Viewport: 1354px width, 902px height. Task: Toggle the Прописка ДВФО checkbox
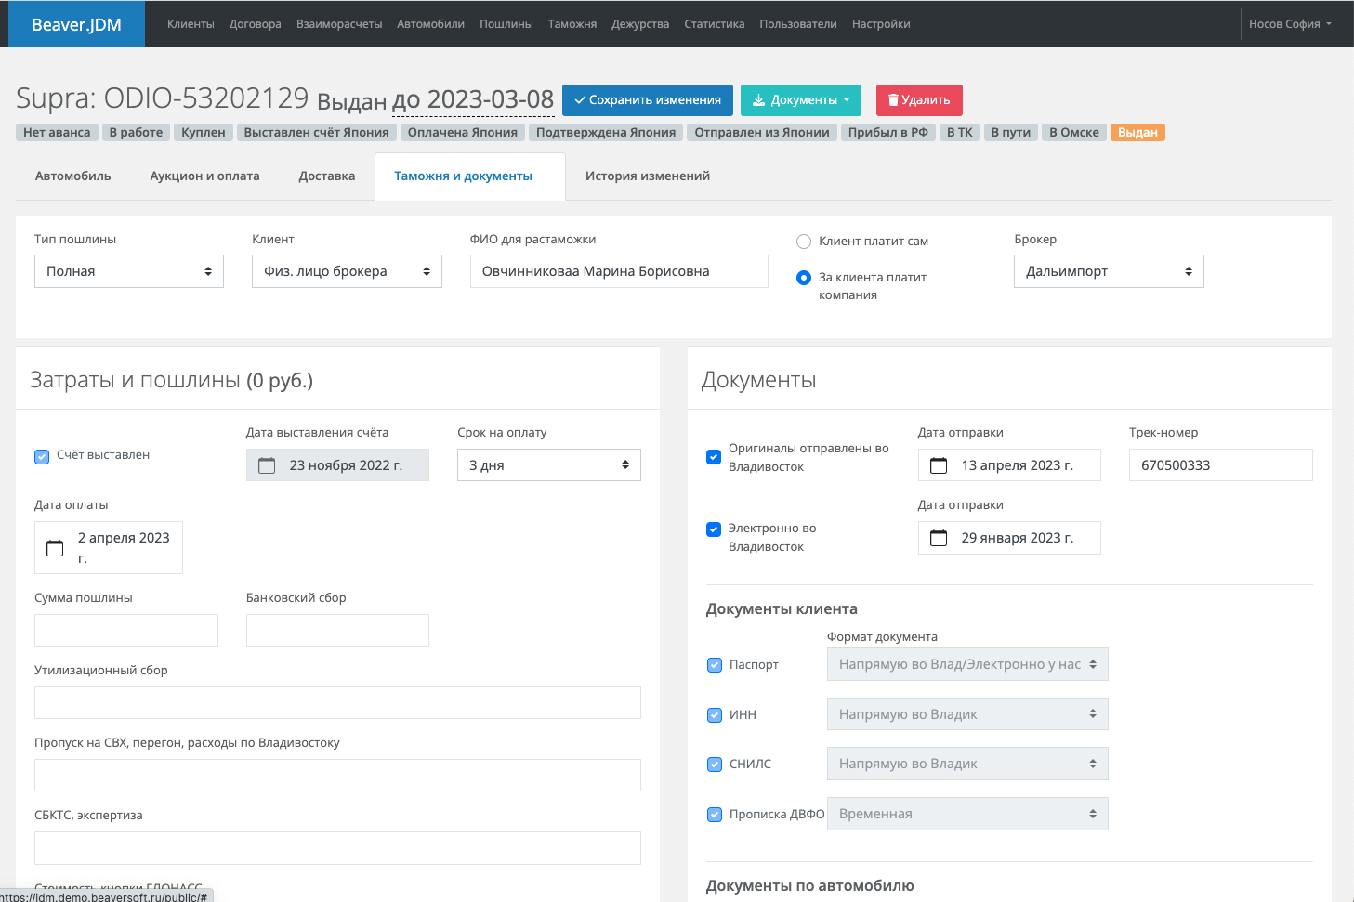[715, 815]
